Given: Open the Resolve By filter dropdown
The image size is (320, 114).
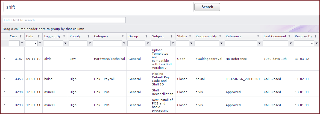Looking at the screenshot, I should (312, 44).
